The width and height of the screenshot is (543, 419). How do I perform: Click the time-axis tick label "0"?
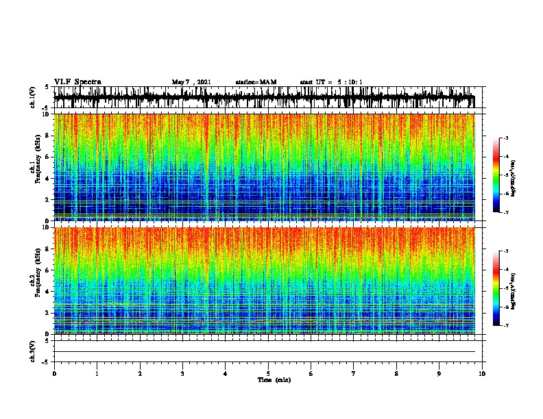pos(54,374)
